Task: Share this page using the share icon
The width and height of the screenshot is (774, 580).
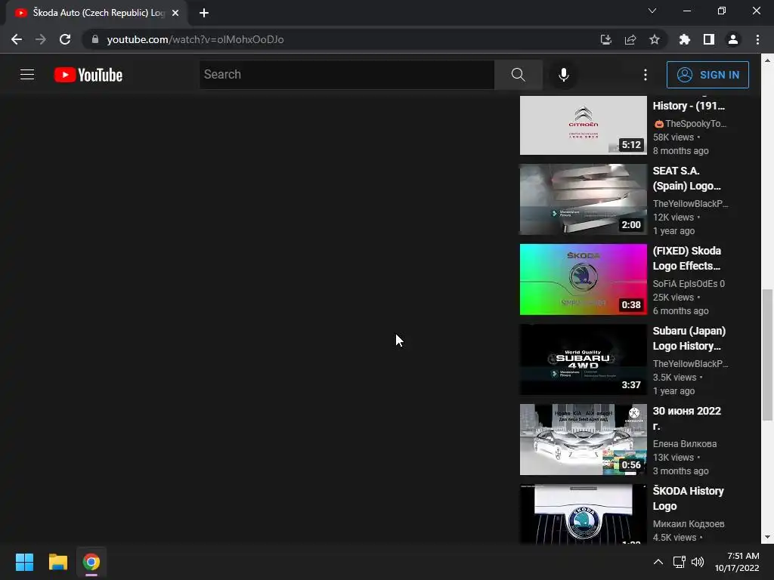Action: pos(630,39)
